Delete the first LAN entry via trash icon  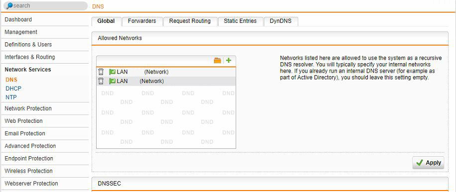tap(101, 72)
